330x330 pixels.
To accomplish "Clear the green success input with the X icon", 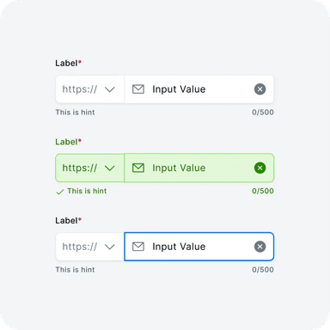I will pyautogui.click(x=260, y=168).
